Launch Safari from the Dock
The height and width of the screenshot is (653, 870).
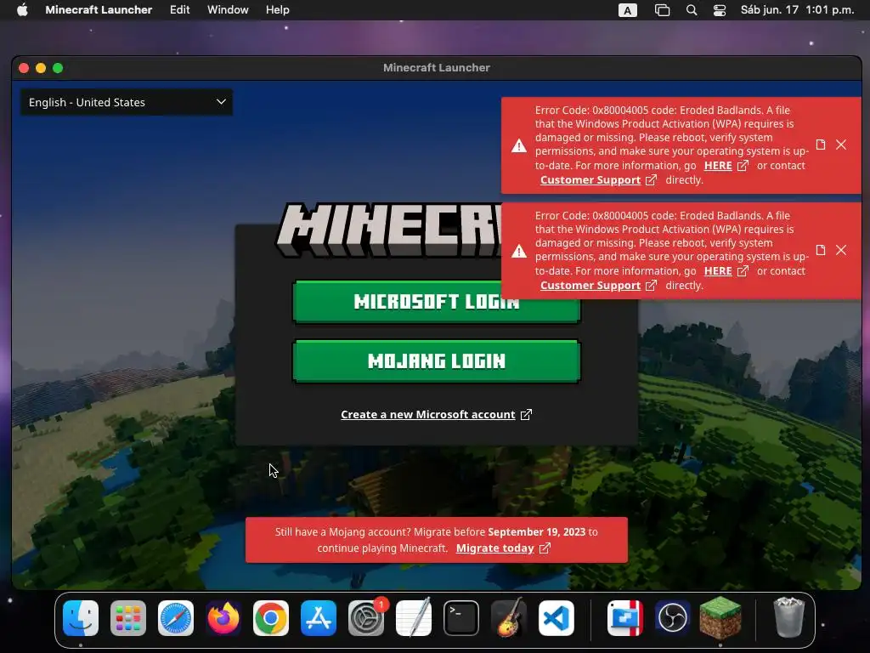(x=176, y=618)
